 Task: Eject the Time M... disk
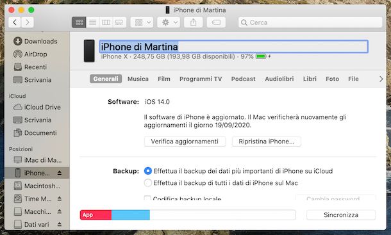60,199
